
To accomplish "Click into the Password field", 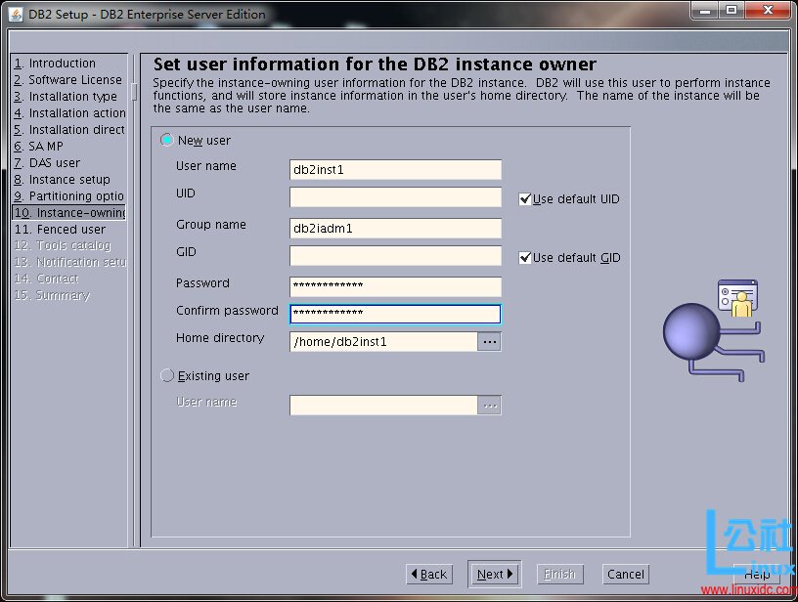I will (395, 286).
